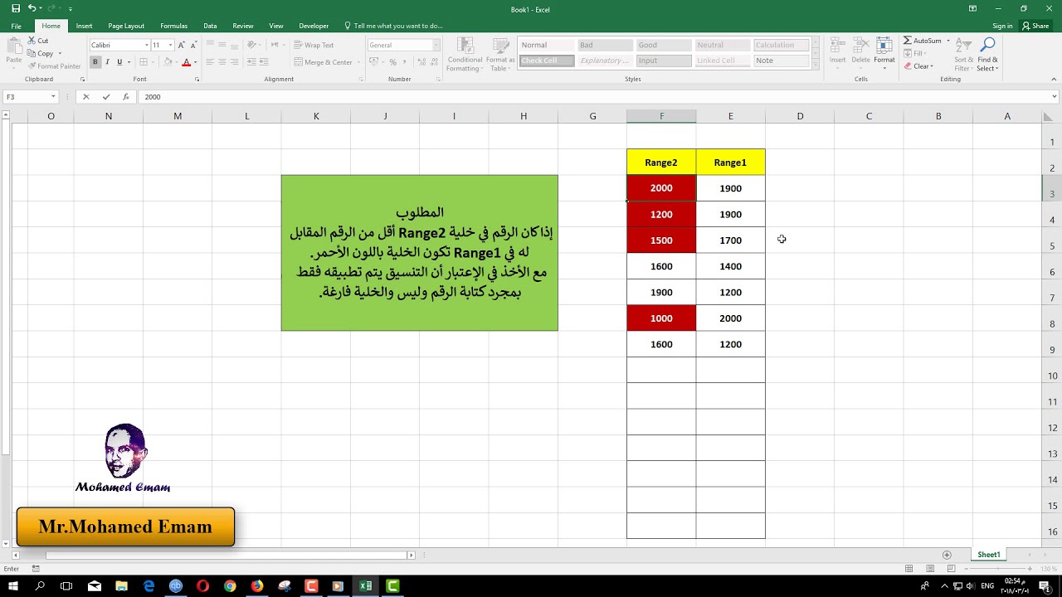Click the zoom slider in the status bar
The image size is (1062, 597).
click(x=996, y=569)
